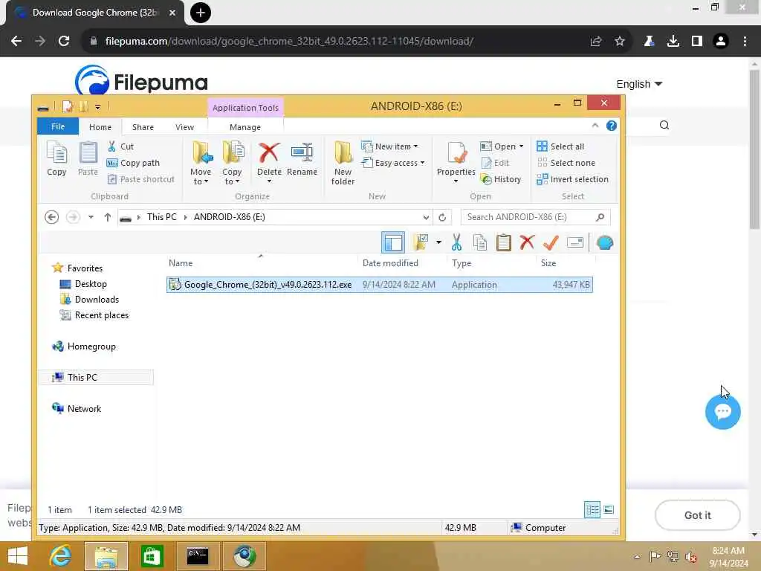Create a New folder from the ribbon

[343, 163]
